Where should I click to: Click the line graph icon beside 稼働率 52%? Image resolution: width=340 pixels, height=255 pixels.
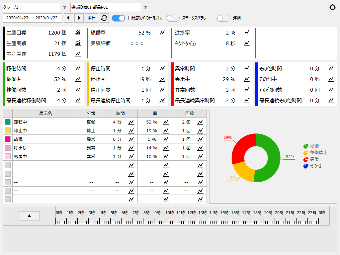pyautogui.click(x=162, y=33)
